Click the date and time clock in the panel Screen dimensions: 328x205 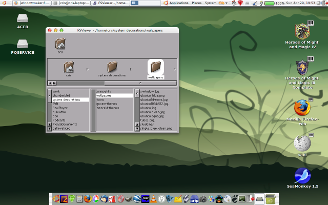tap(300, 3)
